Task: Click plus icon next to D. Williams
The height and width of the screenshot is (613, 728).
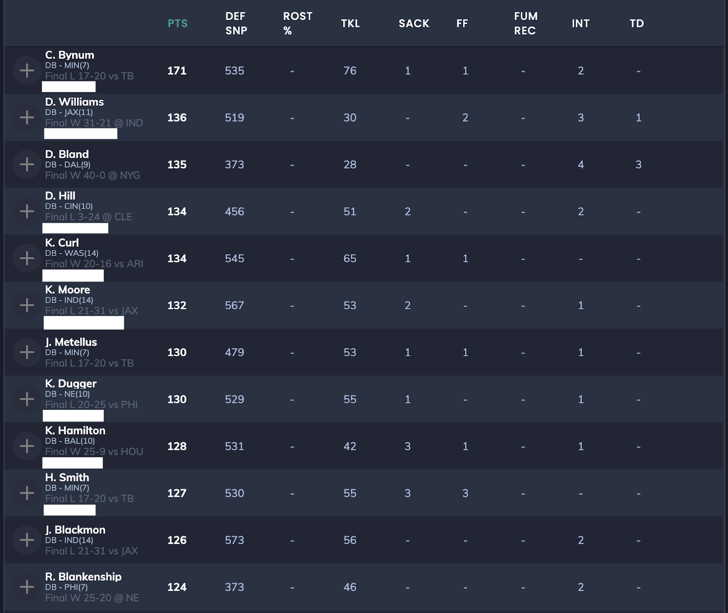Action: point(27,117)
